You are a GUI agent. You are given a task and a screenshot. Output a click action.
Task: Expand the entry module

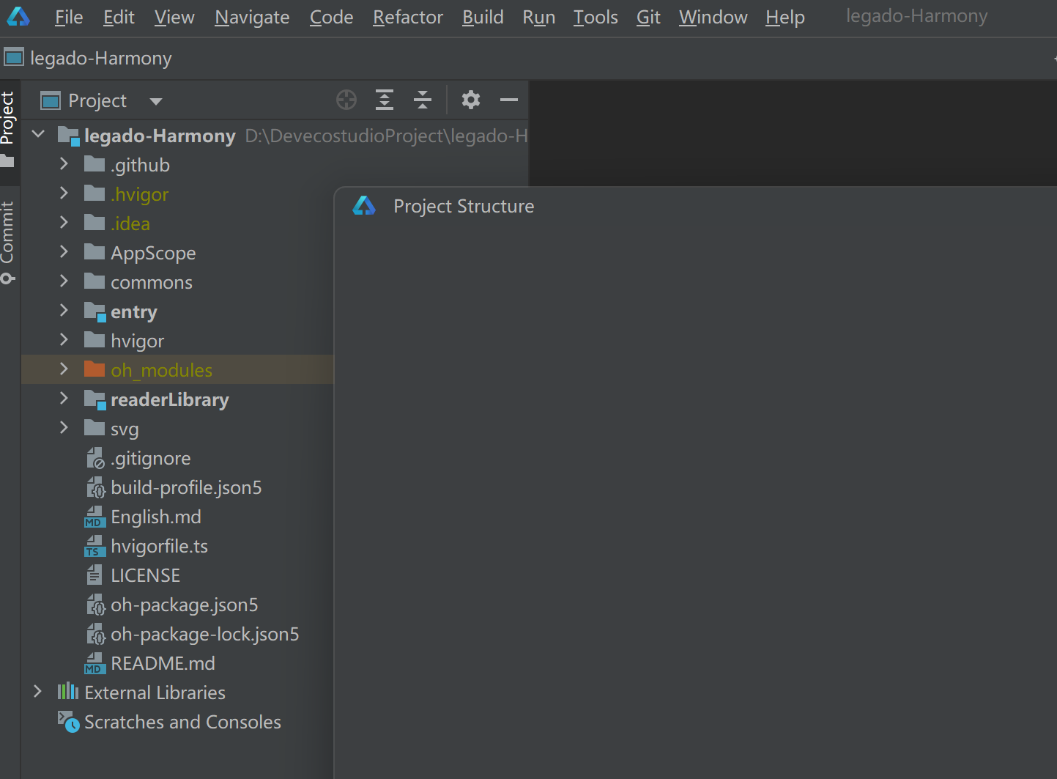tap(64, 311)
